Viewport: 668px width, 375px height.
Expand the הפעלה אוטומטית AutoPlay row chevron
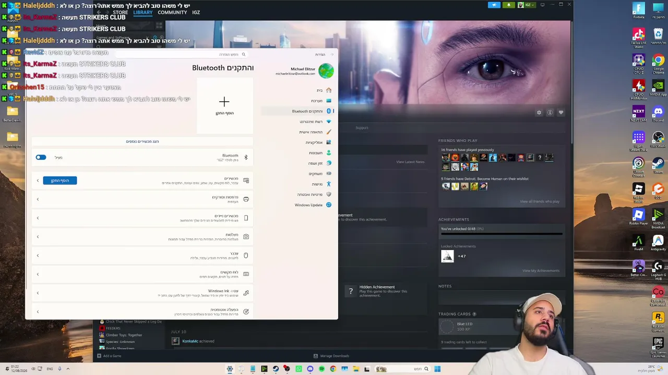click(38, 312)
